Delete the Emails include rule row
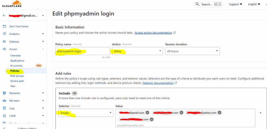Viewport: 267px width, 129px height. (x=260, y=113)
